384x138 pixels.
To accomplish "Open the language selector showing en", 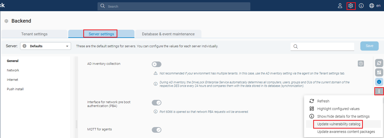I will 375,6.
